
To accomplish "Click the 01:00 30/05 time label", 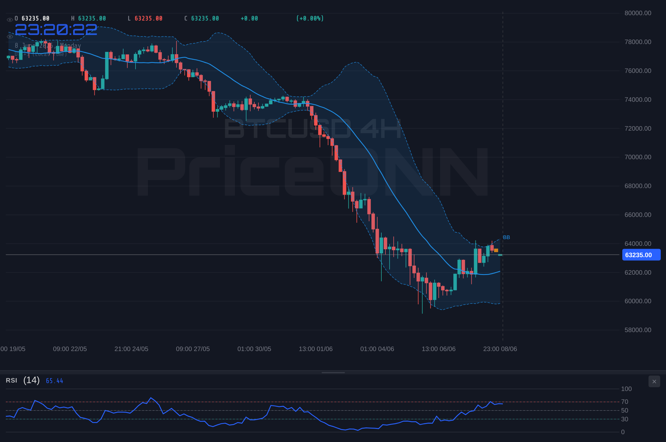I will click(x=254, y=349).
